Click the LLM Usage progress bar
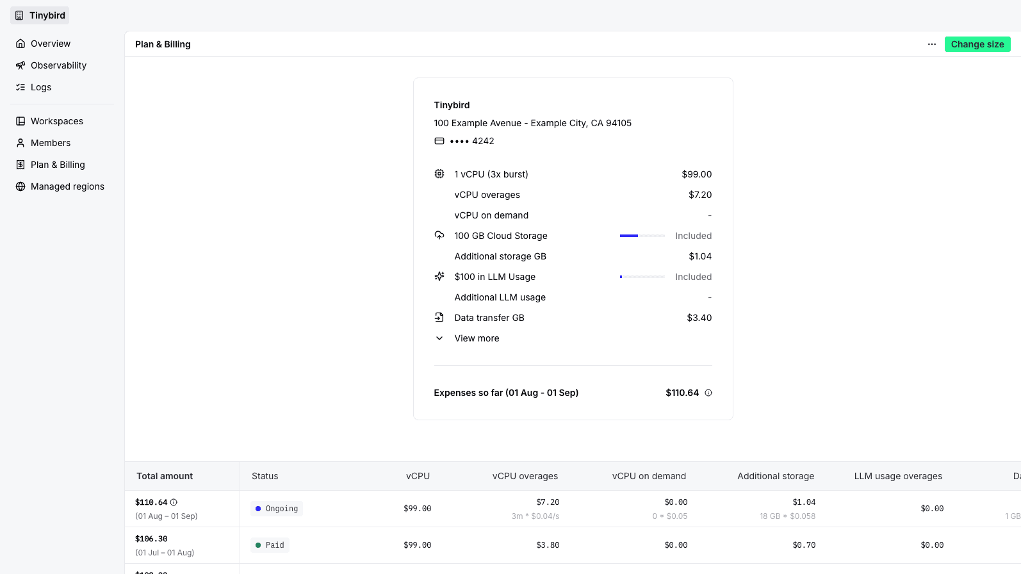 pos(642,277)
